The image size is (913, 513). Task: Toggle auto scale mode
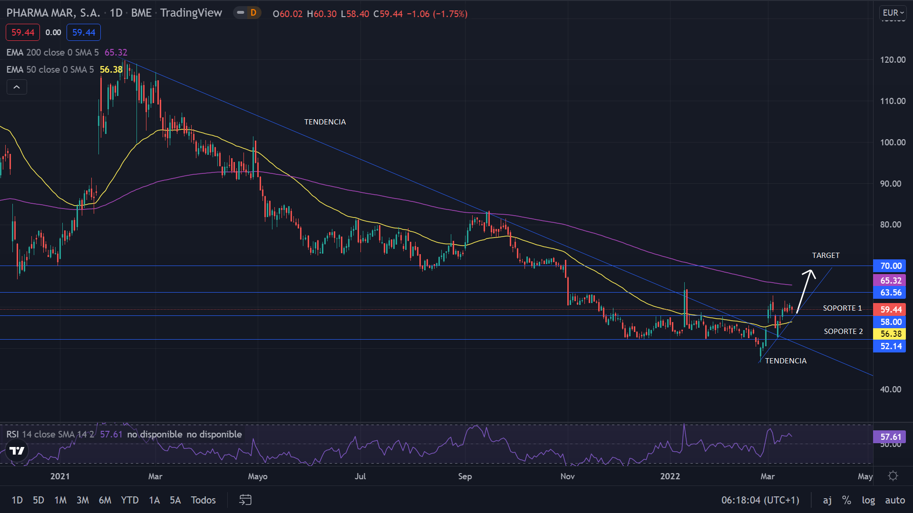click(895, 500)
